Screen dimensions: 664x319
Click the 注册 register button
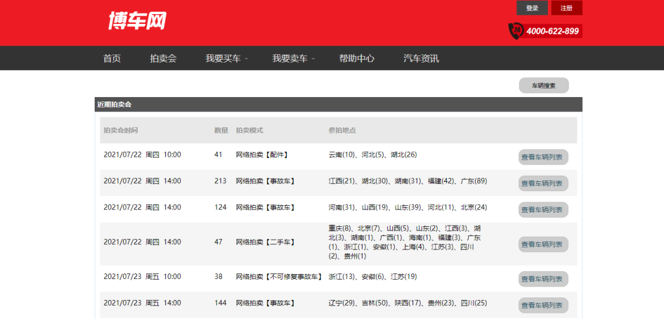pos(566,8)
